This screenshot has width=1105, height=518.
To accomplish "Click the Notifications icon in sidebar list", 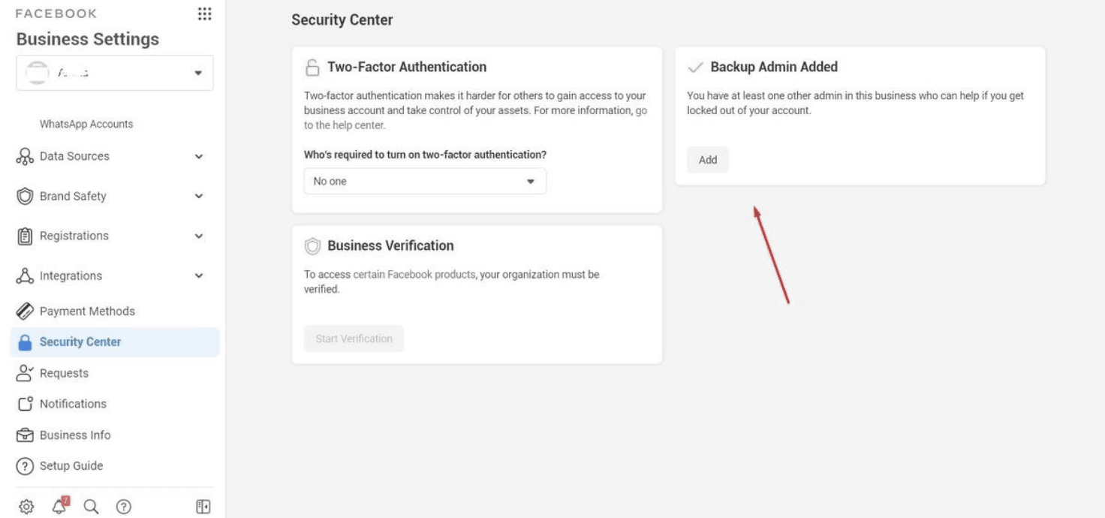I will click(x=25, y=404).
